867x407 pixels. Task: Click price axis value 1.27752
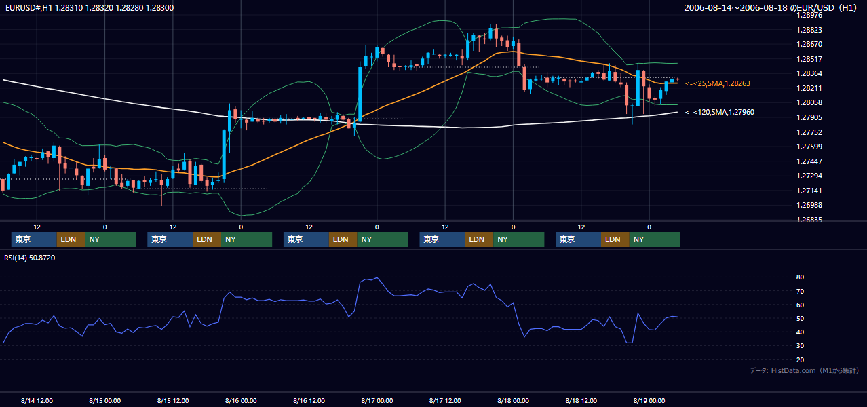(809, 132)
